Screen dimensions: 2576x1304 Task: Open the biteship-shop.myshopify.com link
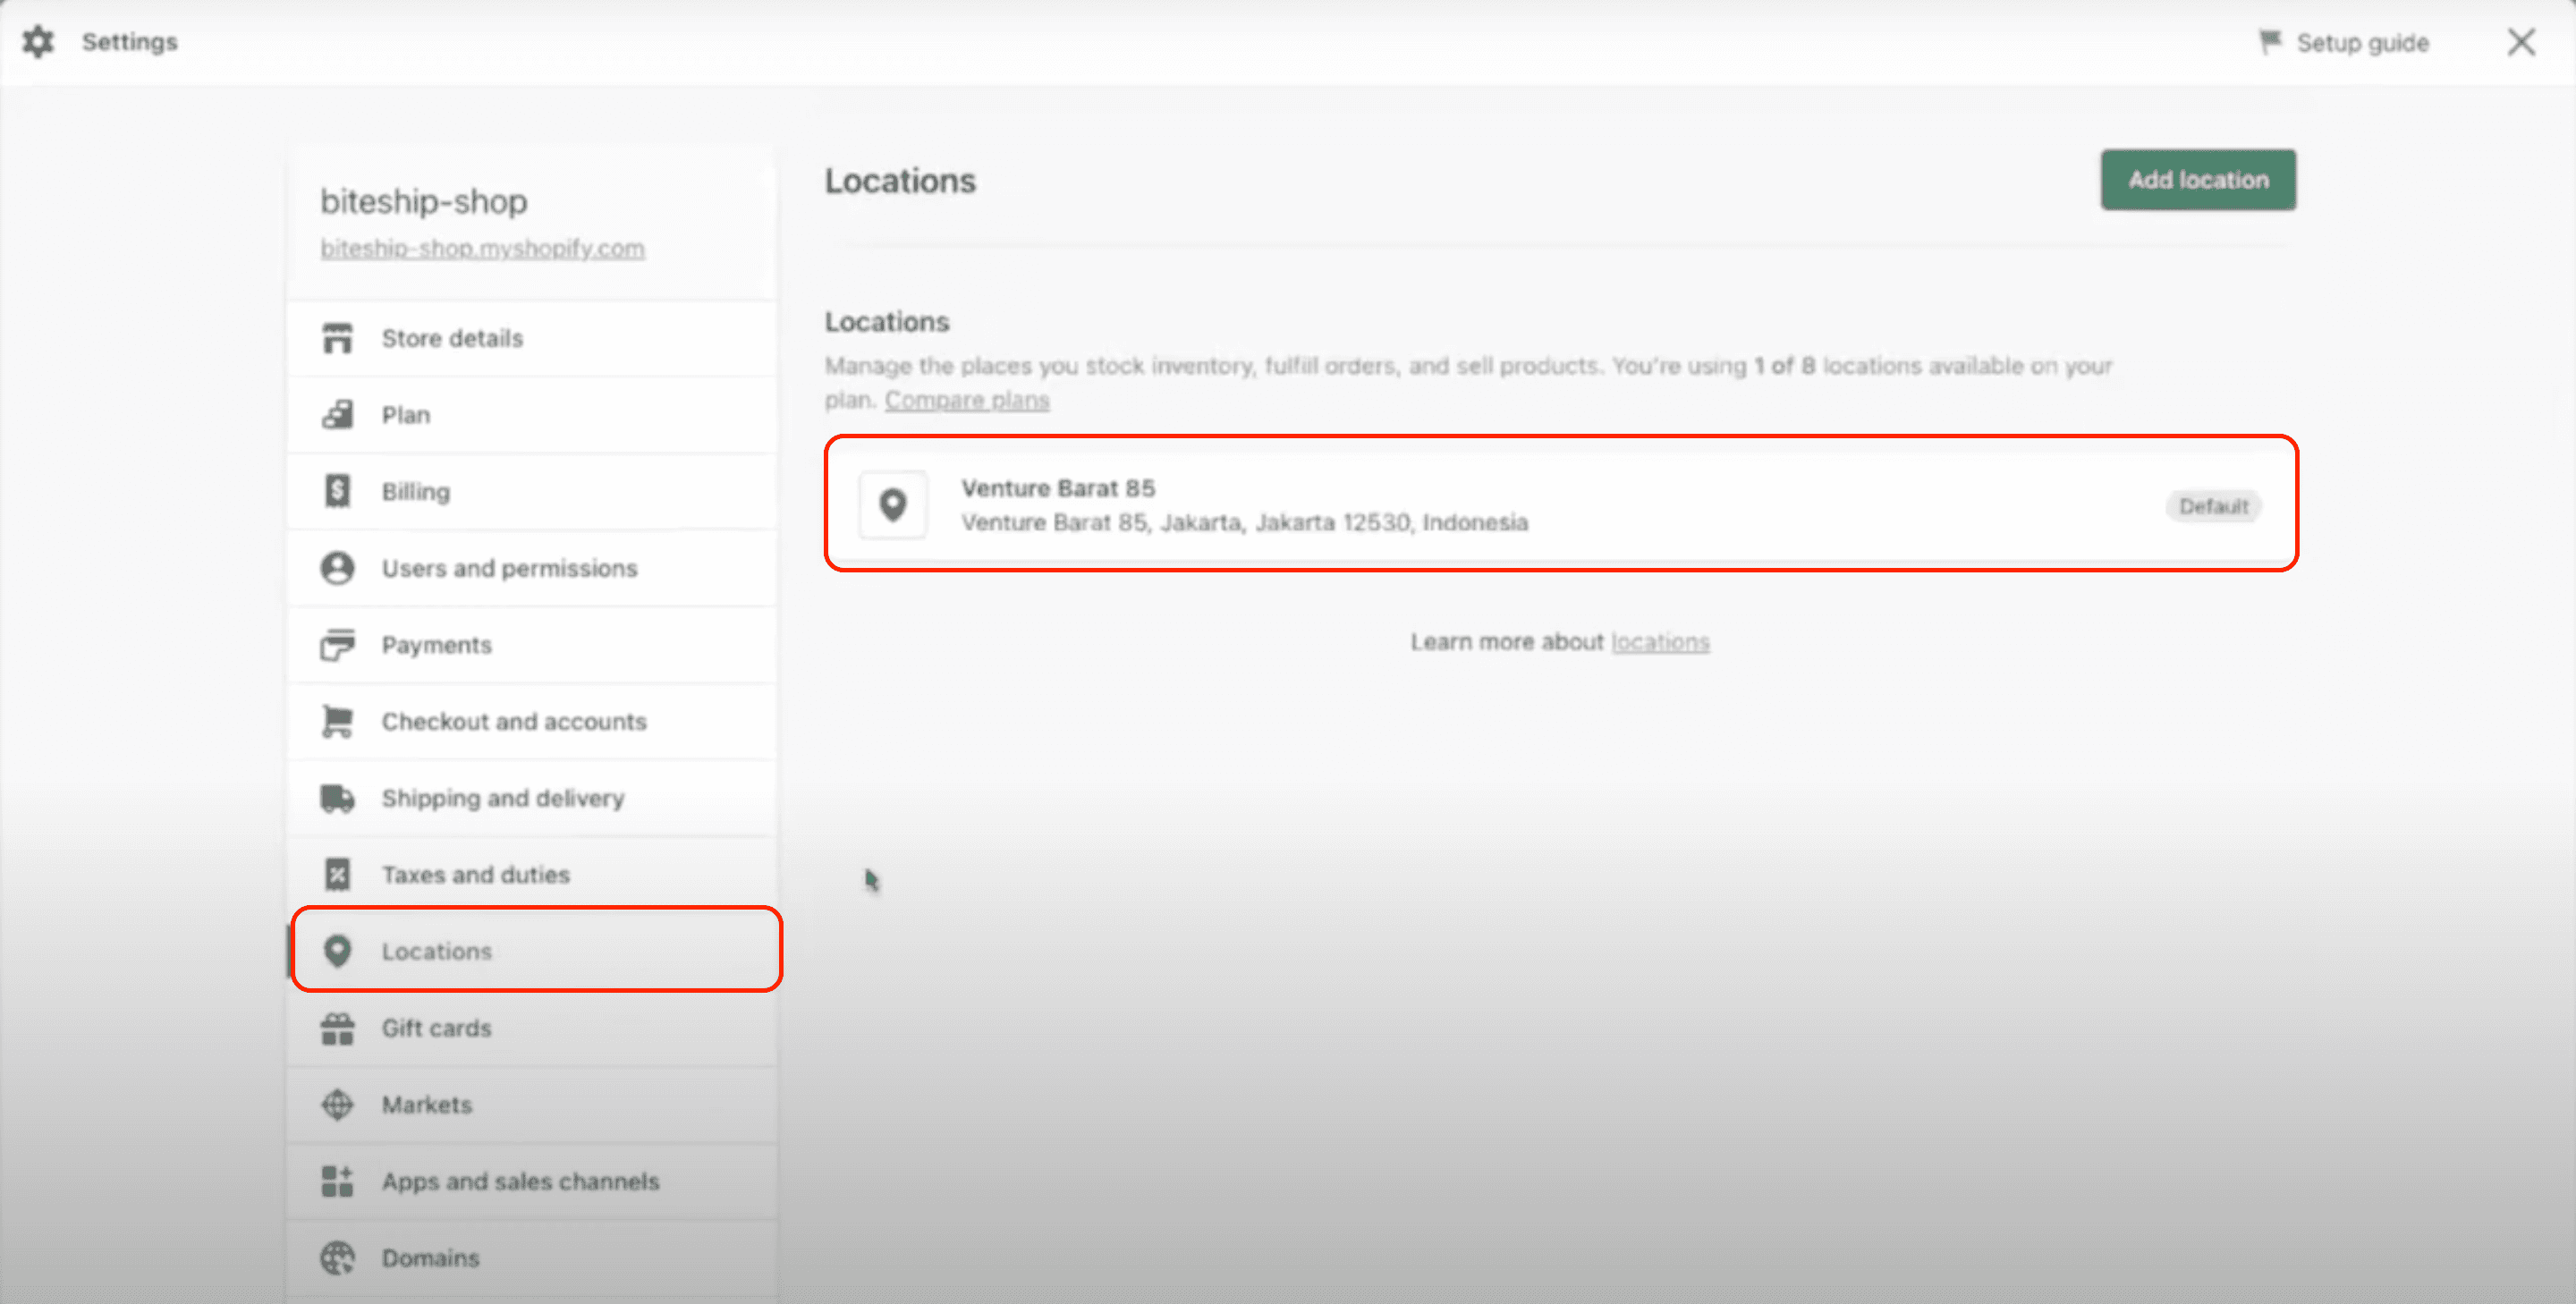[x=482, y=248]
